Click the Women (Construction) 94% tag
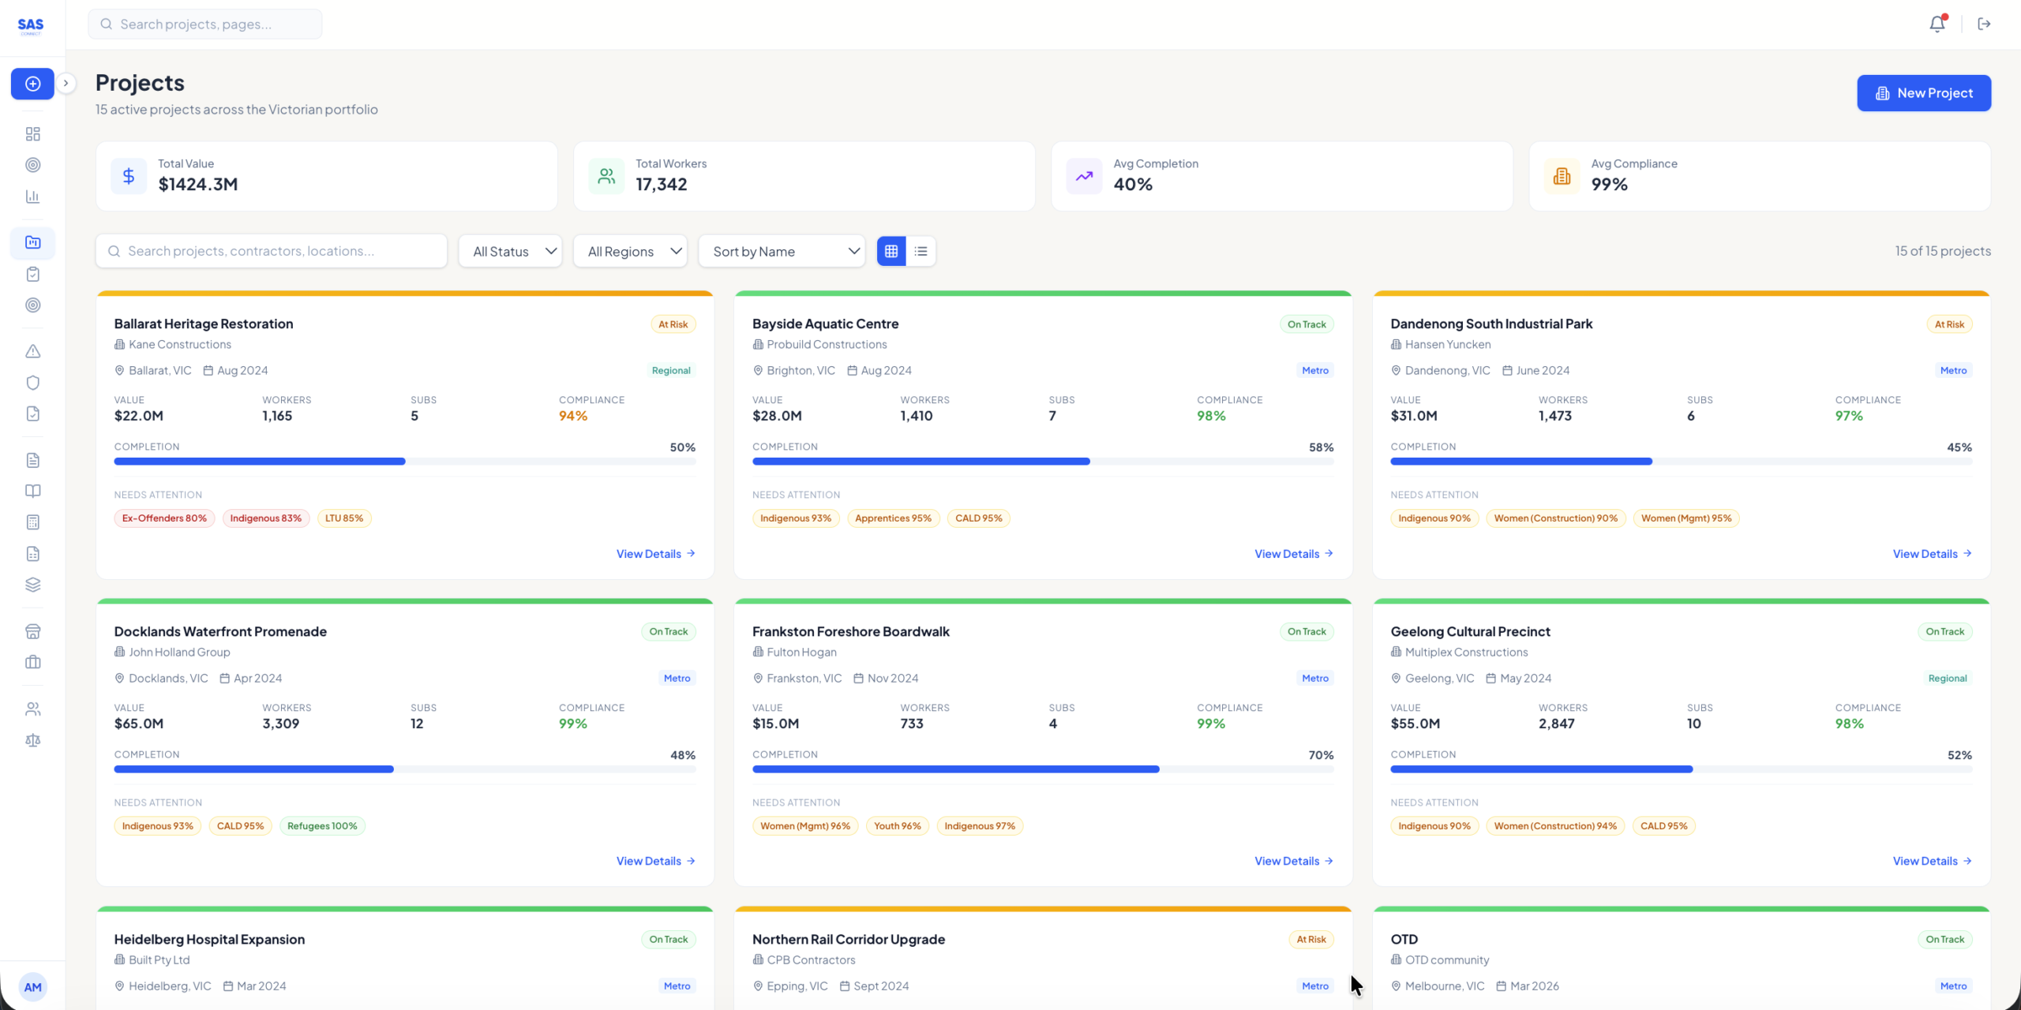The height and width of the screenshot is (1010, 2021). pos(1555,826)
